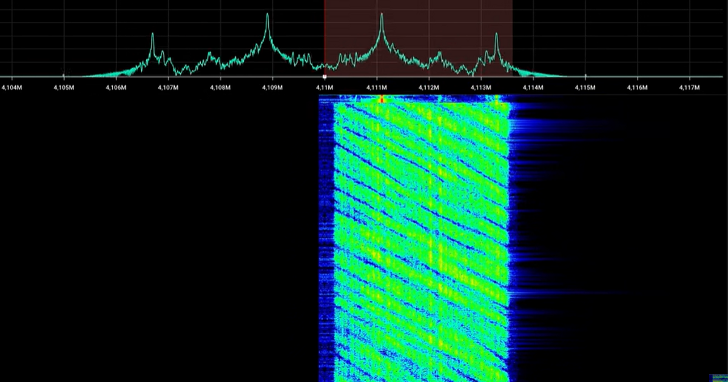Click the 4,115M frequency axis label
Image resolution: width=728 pixels, height=382 pixels.
click(x=585, y=88)
